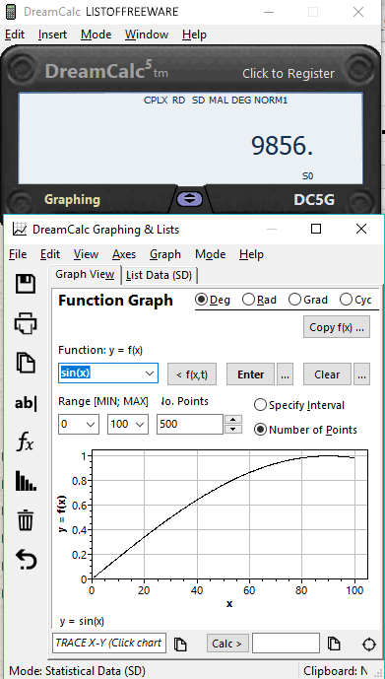Click the Calc result input field
385x679 pixels.
pyautogui.click(x=286, y=643)
